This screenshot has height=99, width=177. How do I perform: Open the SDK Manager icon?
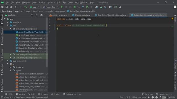coord(105,7)
